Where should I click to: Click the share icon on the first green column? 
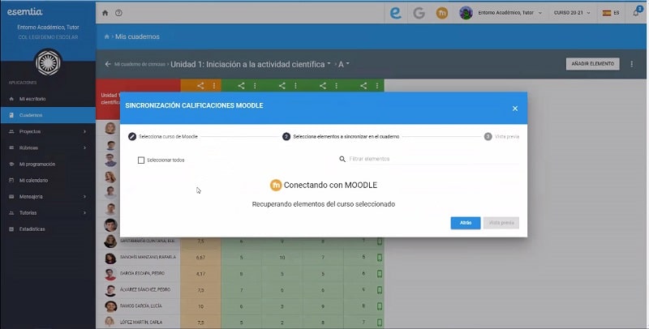241,86
